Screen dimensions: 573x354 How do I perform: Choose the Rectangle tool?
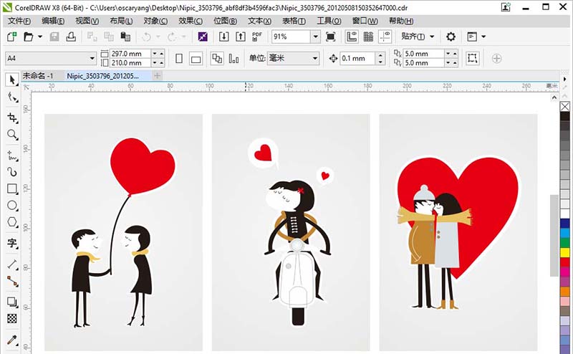11,189
